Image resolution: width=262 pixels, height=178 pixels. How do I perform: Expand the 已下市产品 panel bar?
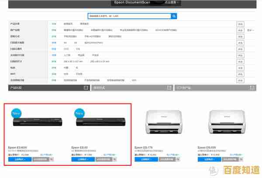point(215,88)
